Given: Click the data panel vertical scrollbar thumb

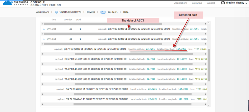Looking at the screenshot, I should pos(209,65).
